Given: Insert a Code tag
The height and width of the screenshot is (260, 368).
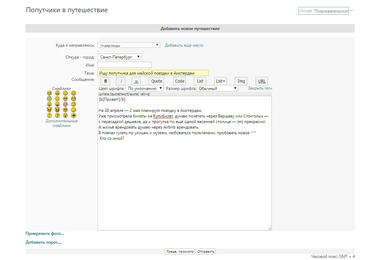Looking at the screenshot, I should point(179,81).
